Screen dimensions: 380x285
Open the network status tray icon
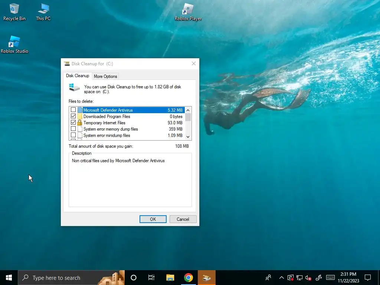click(x=299, y=278)
